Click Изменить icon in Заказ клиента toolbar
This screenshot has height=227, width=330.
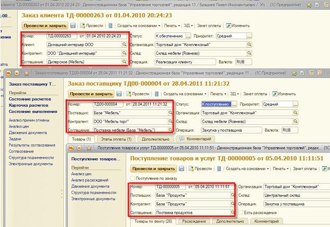coord(229,25)
